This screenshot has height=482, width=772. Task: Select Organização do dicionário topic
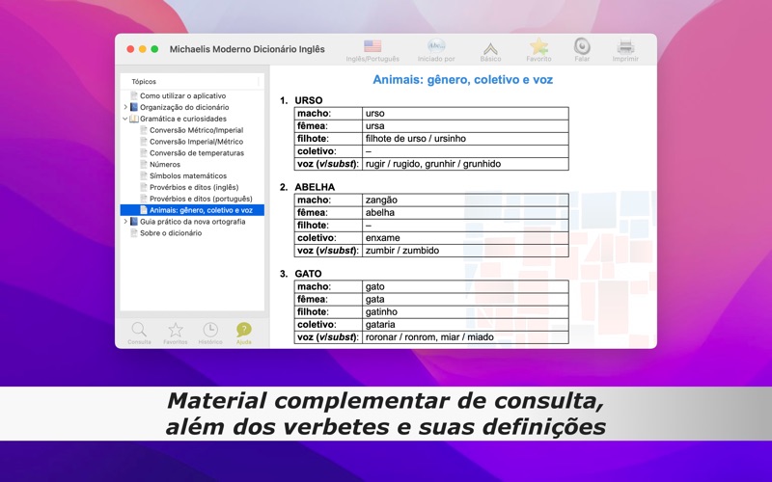184,107
